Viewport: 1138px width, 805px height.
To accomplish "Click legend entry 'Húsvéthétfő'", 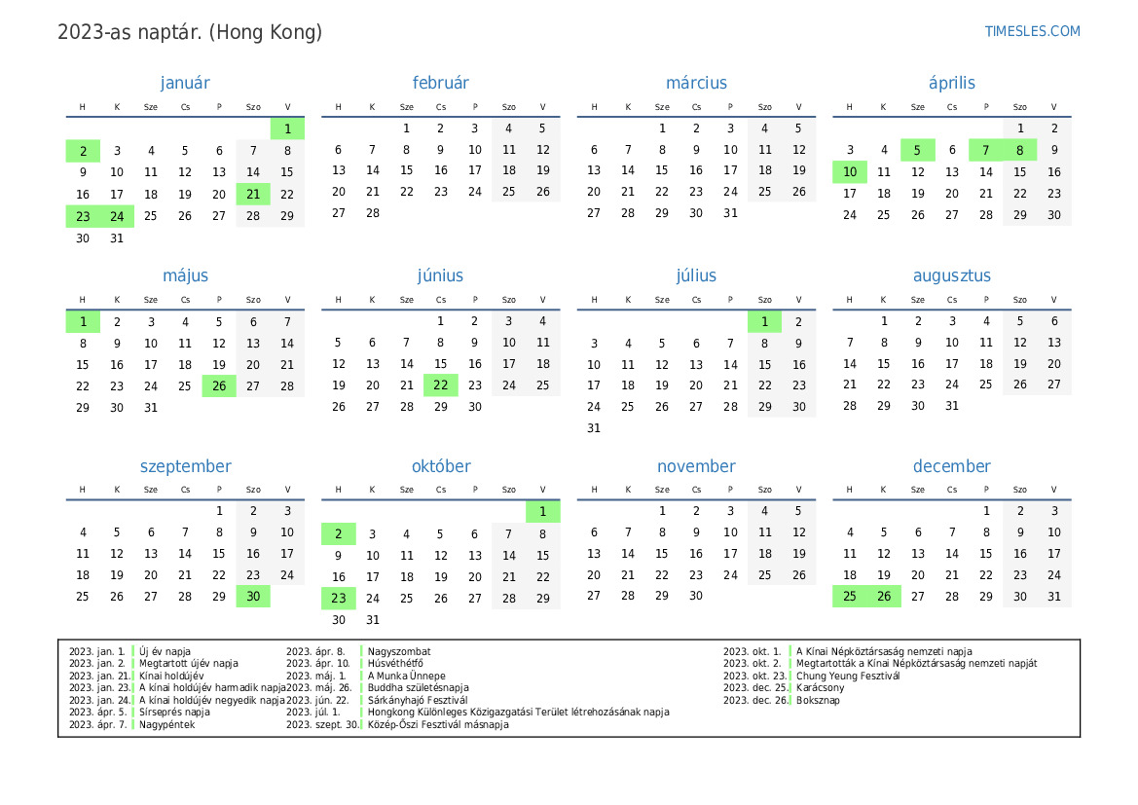I will coord(395,664).
